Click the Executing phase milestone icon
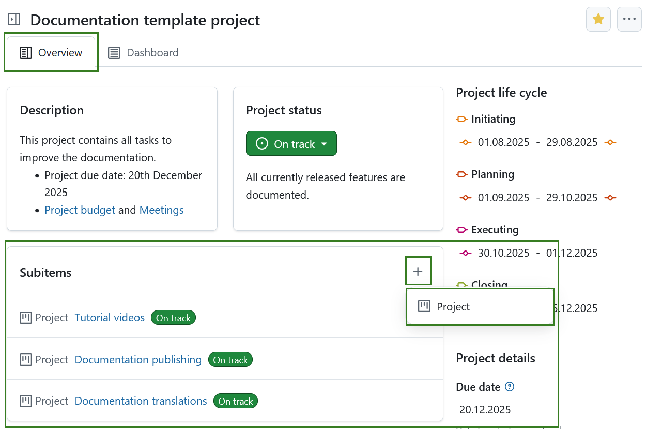 click(x=463, y=229)
